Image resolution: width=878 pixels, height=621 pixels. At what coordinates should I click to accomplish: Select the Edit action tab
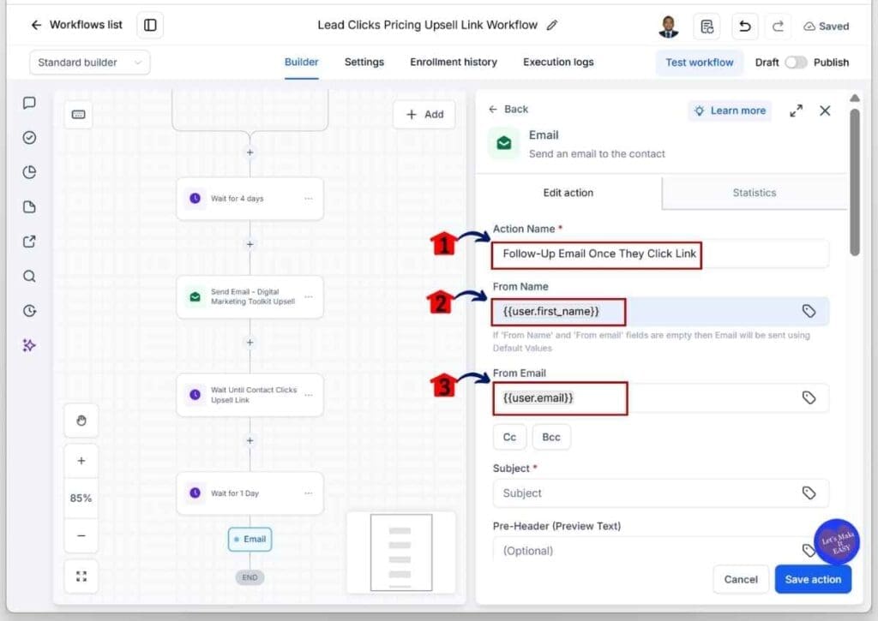coord(568,193)
